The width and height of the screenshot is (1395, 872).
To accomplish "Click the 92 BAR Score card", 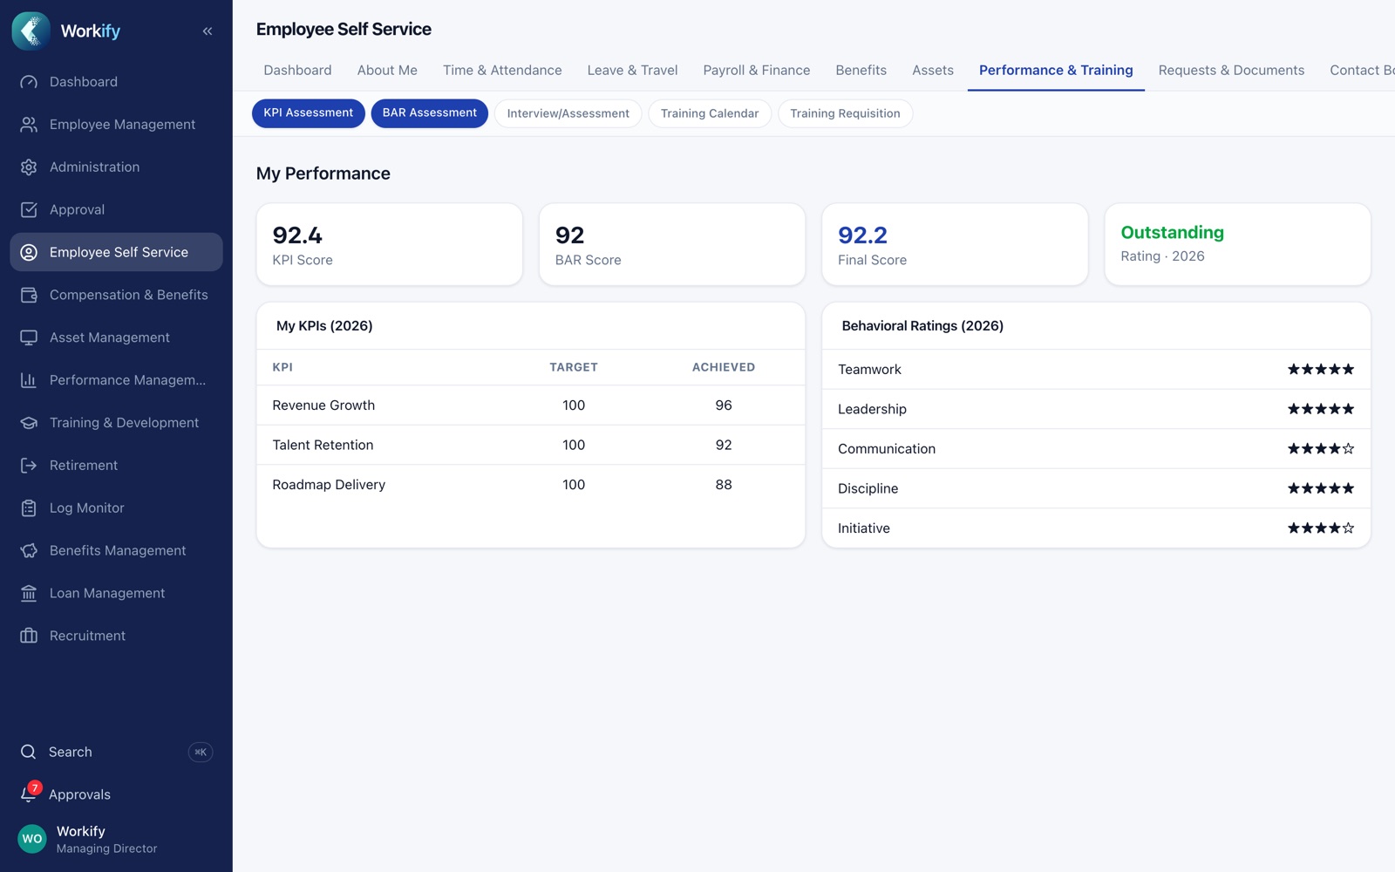I will (x=672, y=245).
